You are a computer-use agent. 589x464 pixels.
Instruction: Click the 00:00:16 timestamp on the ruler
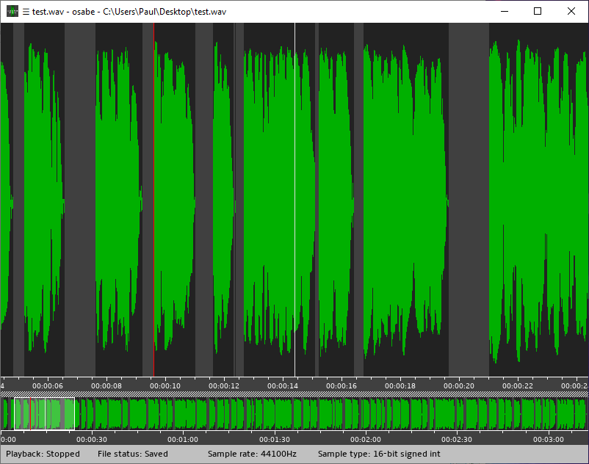click(x=342, y=386)
